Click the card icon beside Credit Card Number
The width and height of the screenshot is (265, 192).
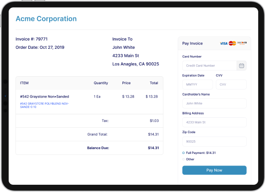click(x=241, y=66)
